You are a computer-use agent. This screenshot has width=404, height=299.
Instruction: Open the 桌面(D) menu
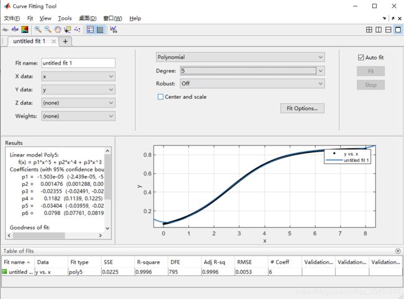(x=88, y=18)
